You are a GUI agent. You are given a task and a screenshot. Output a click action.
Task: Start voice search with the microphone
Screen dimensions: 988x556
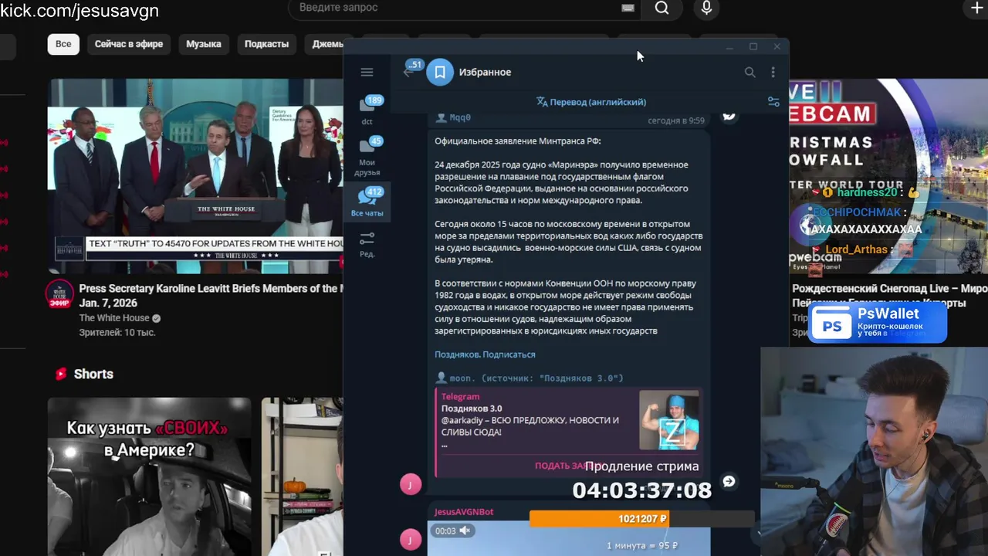(x=706, y=8)
